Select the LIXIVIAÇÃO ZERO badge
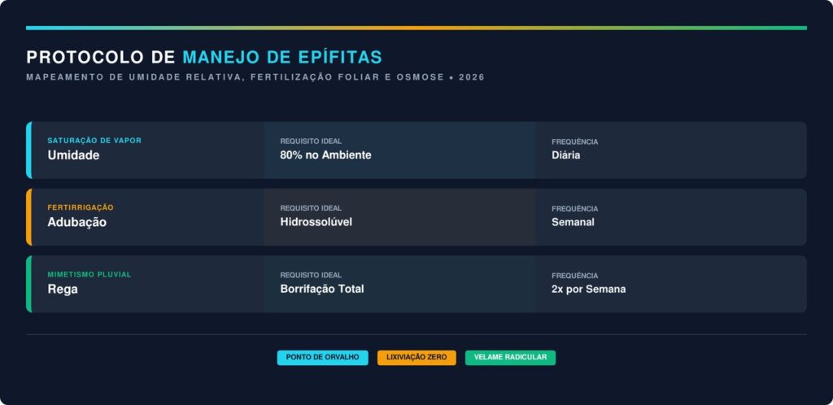The width and height of the screenshot is (833, 405). coord(416,358)
